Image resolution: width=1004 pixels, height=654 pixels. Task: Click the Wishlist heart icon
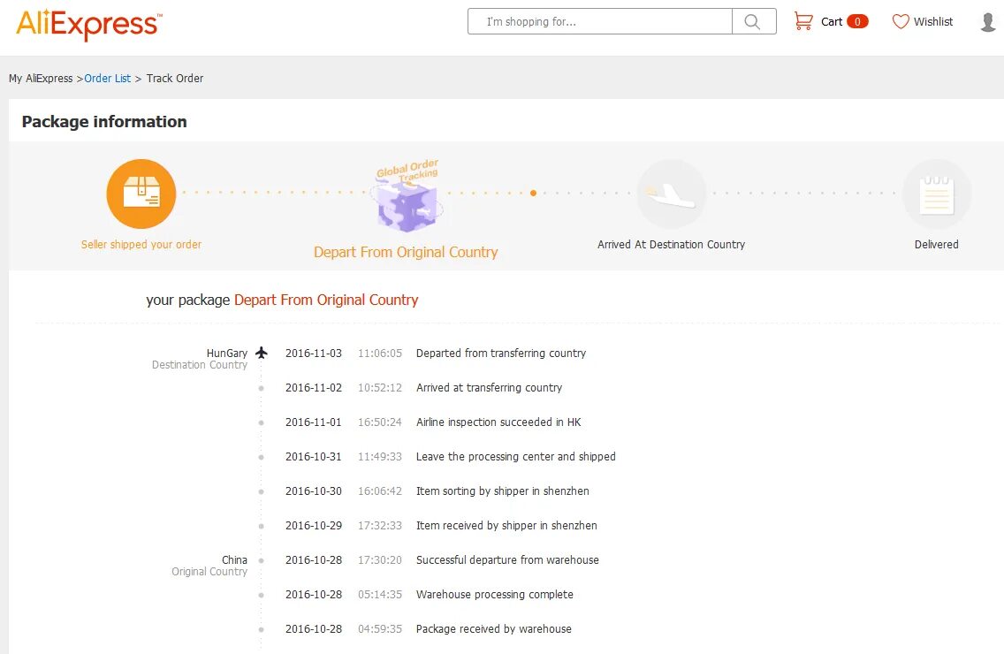pos(901,22)
